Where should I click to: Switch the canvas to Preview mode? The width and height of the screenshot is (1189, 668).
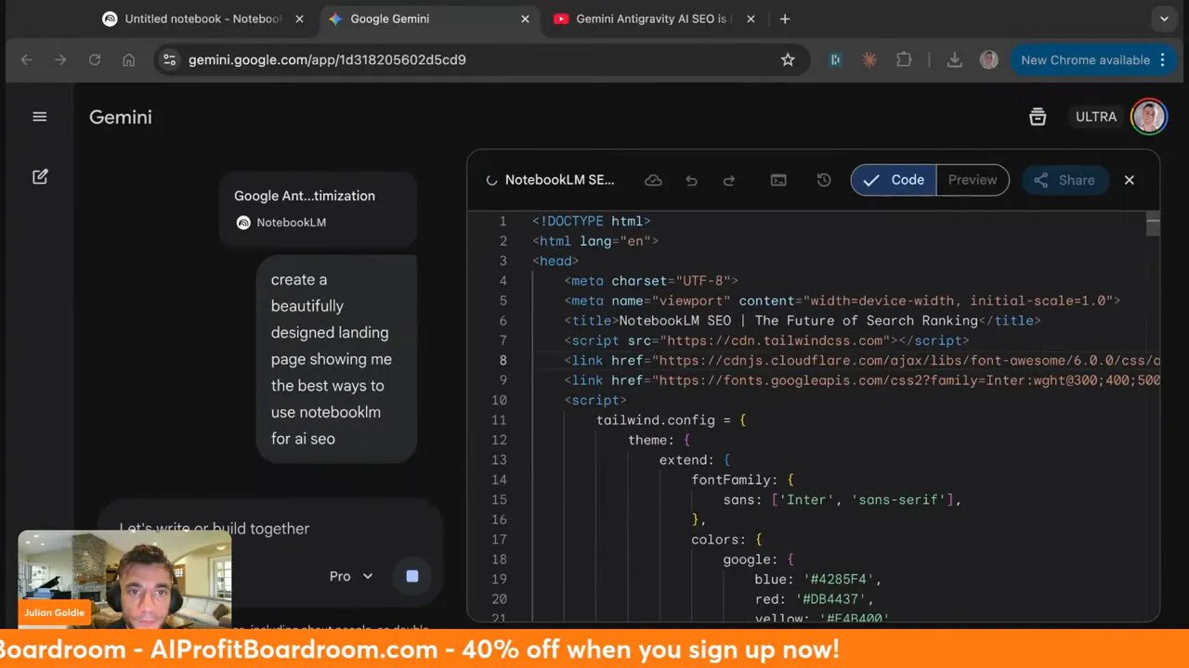(x=973, y=180)
